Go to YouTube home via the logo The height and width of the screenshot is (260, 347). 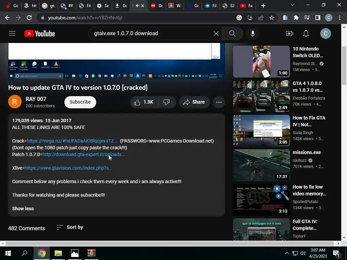[x=40, y=34]
